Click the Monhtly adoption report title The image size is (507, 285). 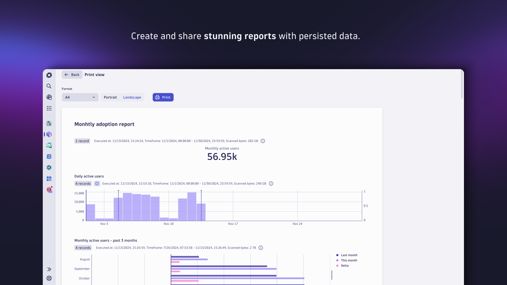pos(104,124)
